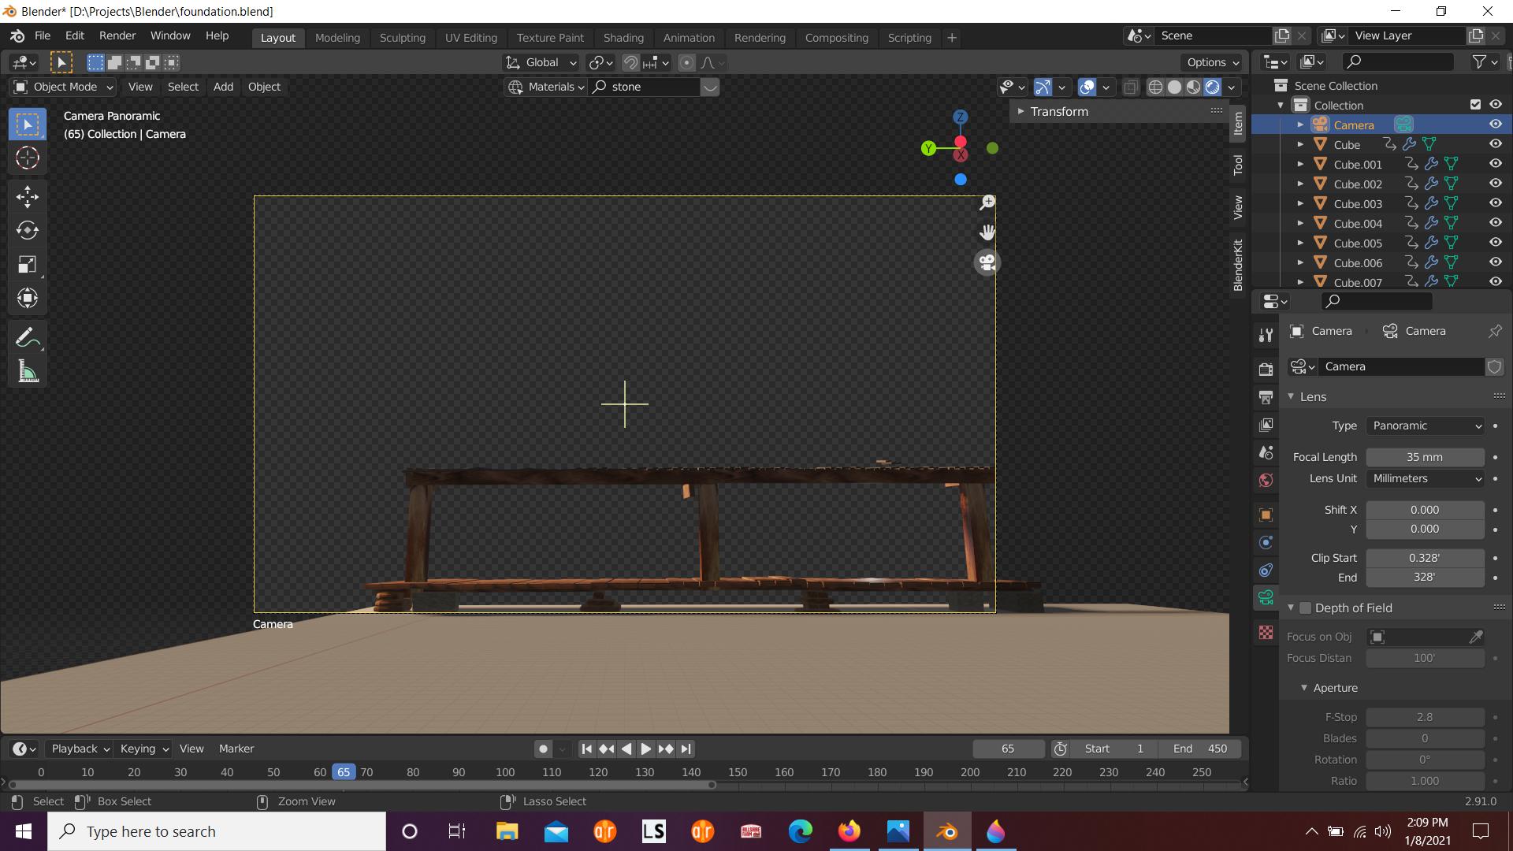Switch to wireframe viewport shading
Viewport: 1513px width, 851px height.
[1155, 87]
